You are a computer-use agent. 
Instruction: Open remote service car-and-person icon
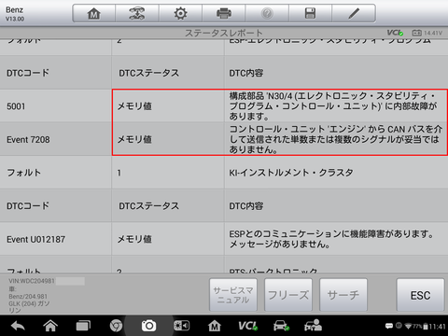tap(313, 326)
